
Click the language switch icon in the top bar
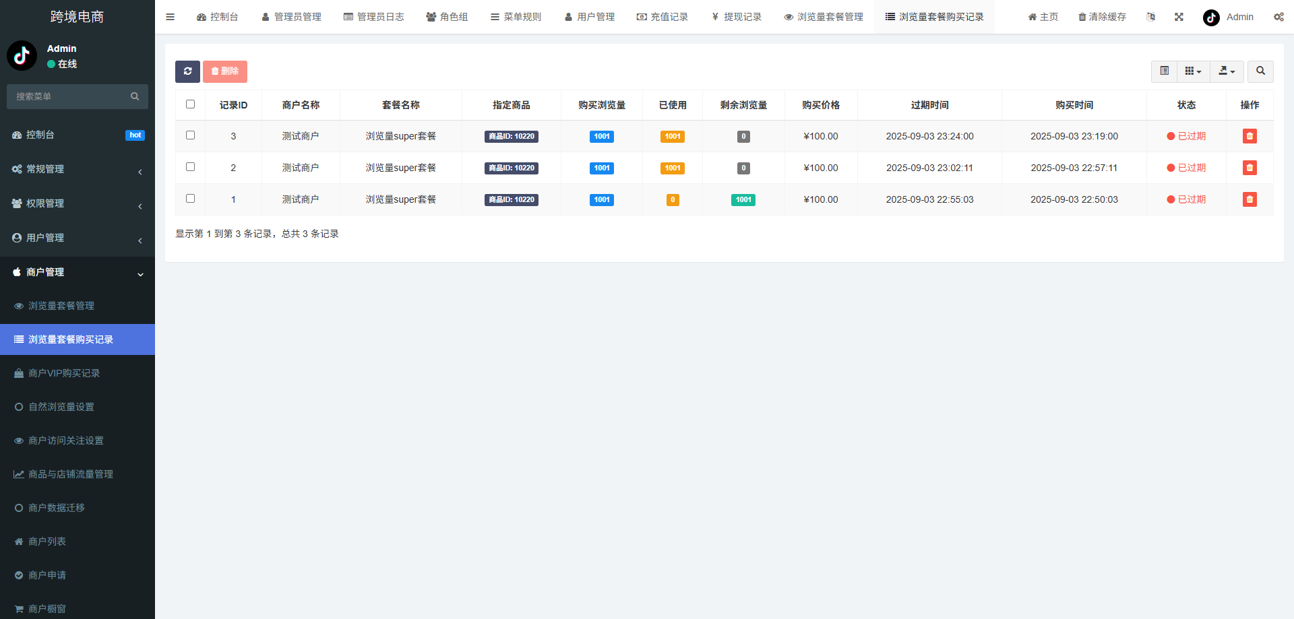click(1150, 17)
